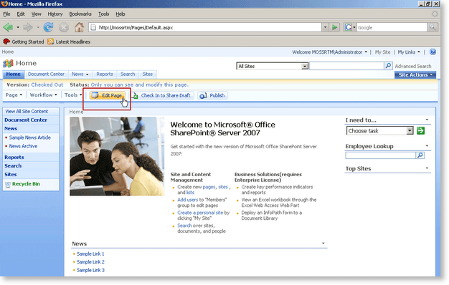
Task: Click the My Site link
Action: [382, 52]
